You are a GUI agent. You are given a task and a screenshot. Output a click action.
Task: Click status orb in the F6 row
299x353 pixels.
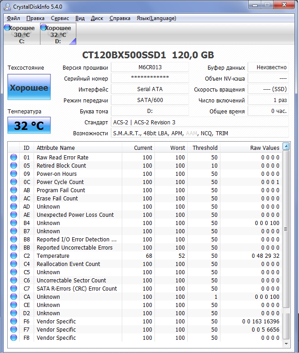coord(14,321)
